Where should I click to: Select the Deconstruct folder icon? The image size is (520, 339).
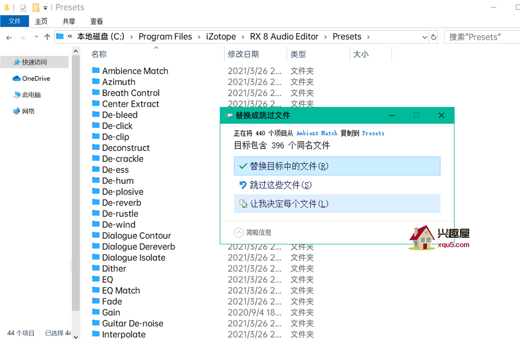pyautogui.click(x=96, y=147)
